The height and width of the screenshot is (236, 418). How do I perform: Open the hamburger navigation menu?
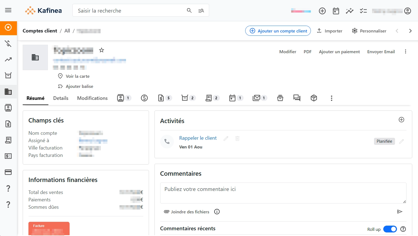click(x=8, y=10)
